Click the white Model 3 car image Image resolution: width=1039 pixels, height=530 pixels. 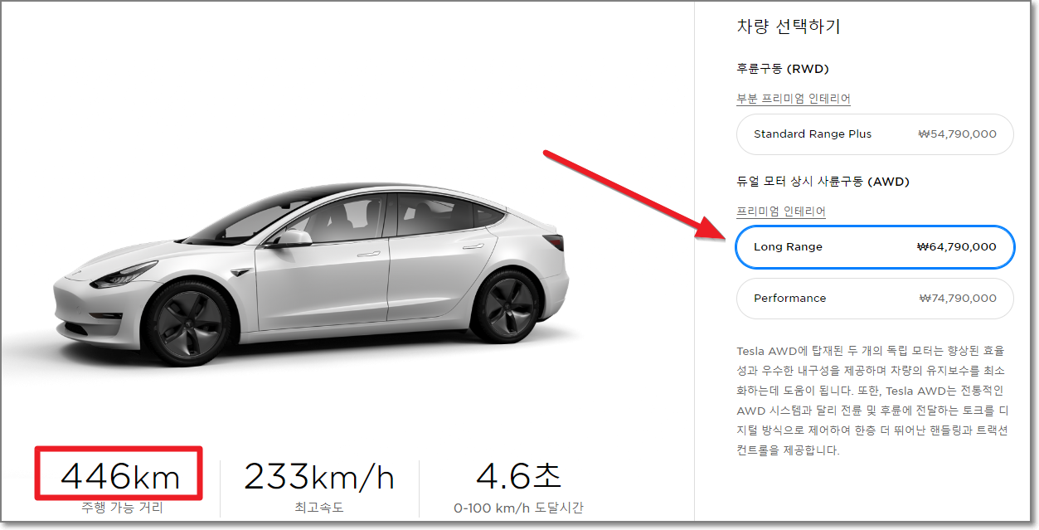[311, 275]
